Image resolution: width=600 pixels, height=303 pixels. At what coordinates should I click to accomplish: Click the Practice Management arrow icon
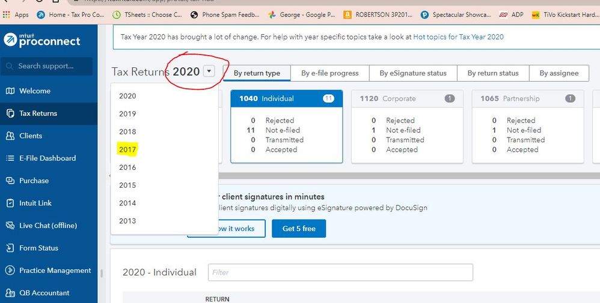[10, 271]
